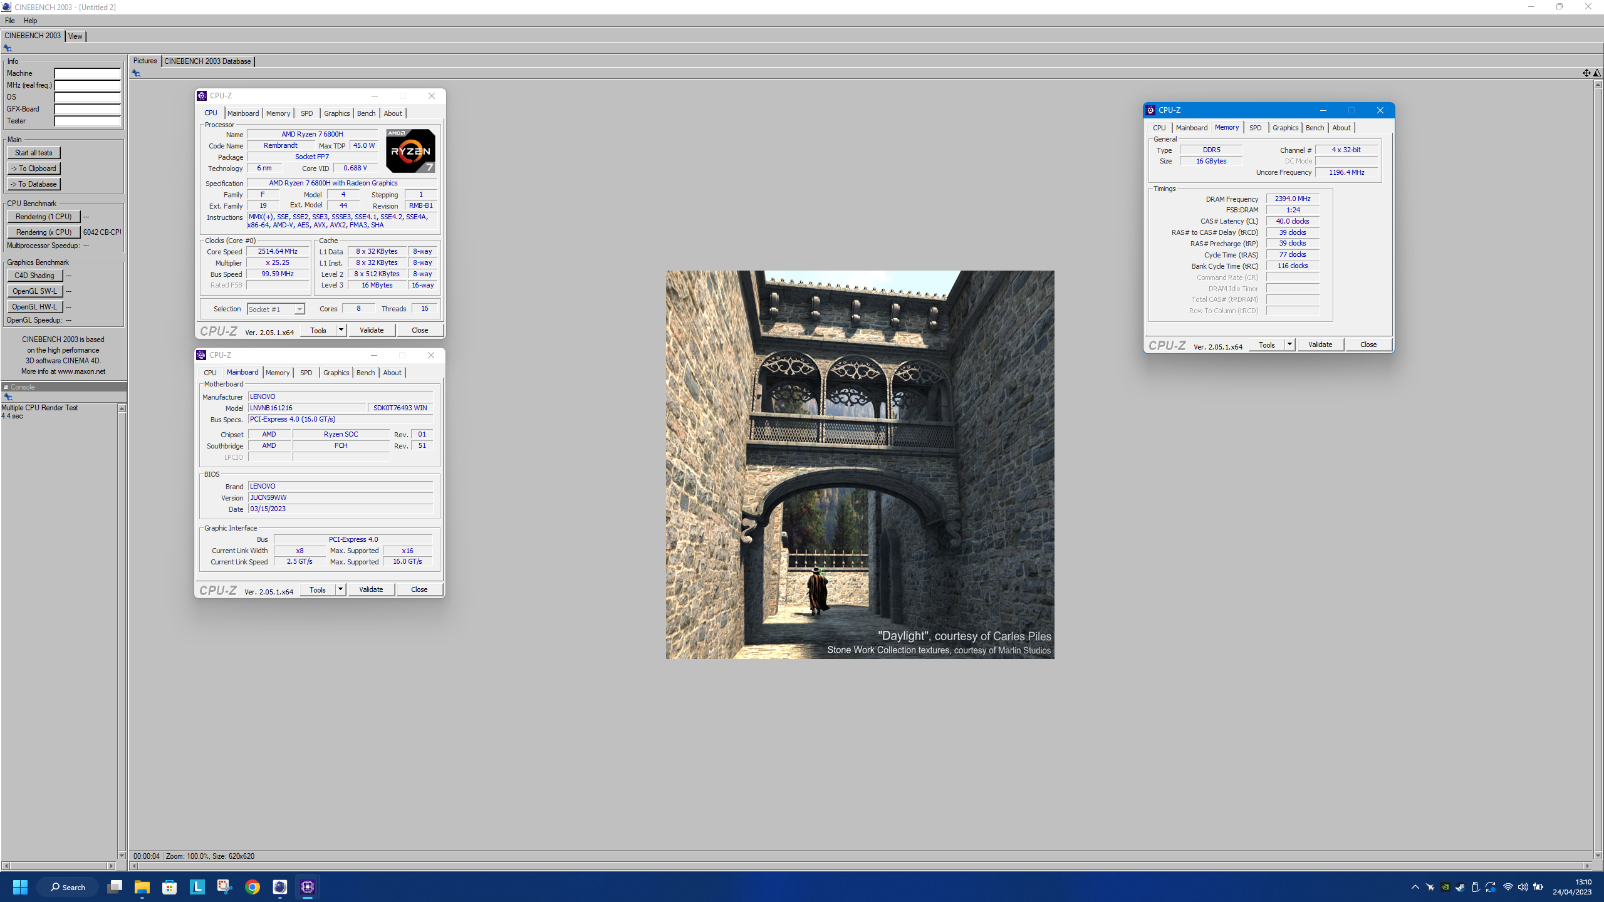The width and height of the screenshot is (1604, 902).
Task: Click the Core Speed 2514.64 MHz value
Action: click(278, 251)
